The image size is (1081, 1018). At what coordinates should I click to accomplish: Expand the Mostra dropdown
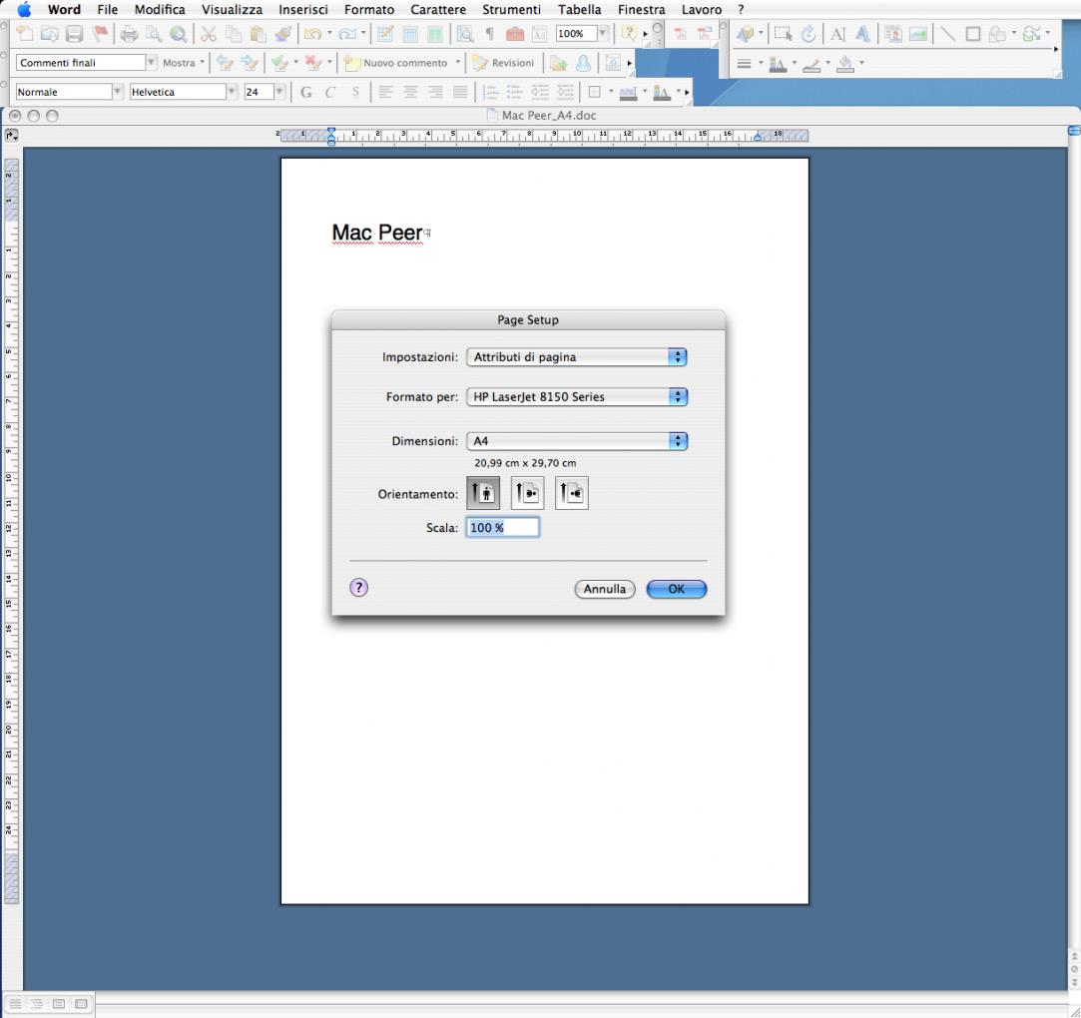tap(183, 63)
